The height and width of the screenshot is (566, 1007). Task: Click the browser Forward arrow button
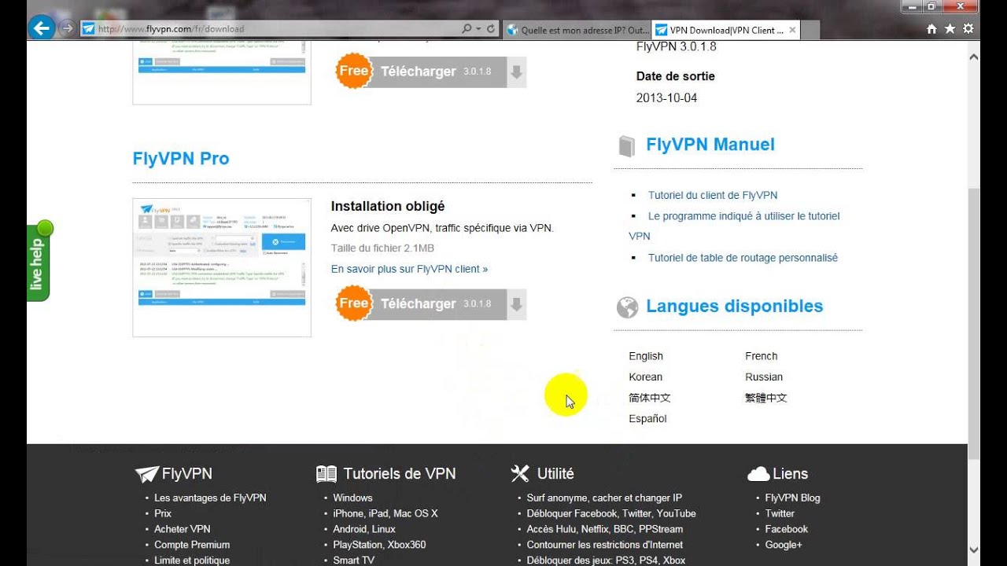(67, 28)
